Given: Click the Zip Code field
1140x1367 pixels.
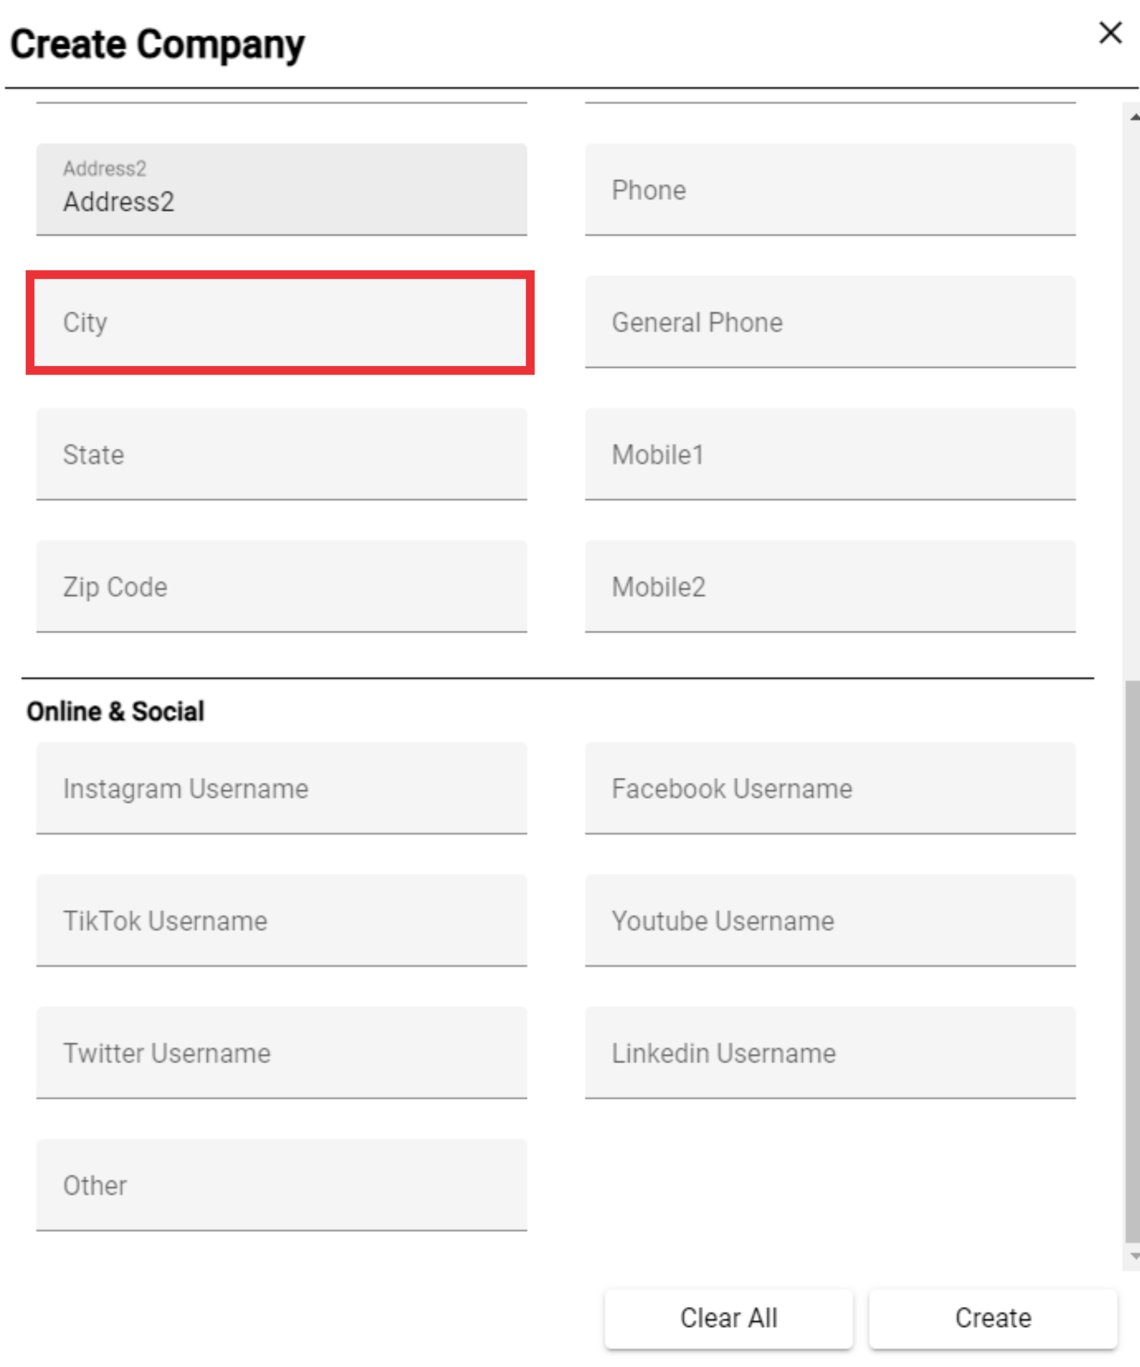Looking at the screenshot, I should pos(281,587).
